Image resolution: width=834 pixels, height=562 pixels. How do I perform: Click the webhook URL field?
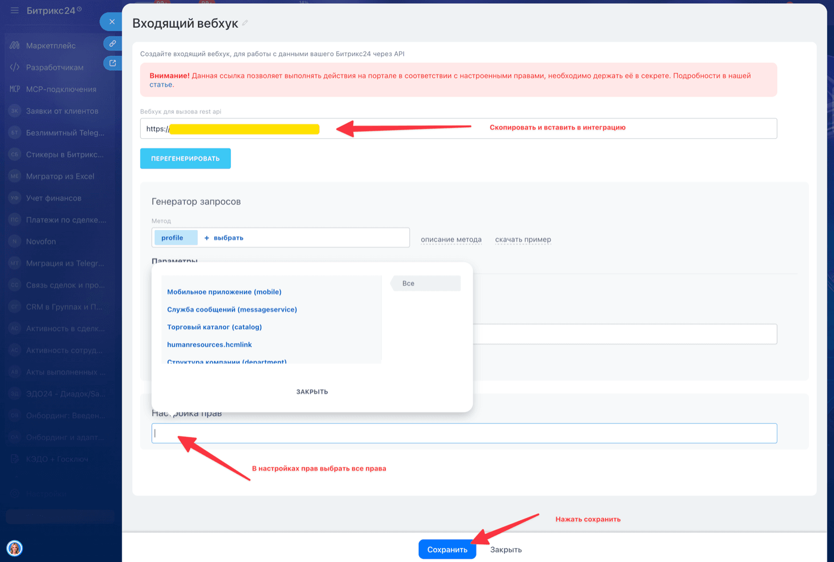[x=458, y=128]
